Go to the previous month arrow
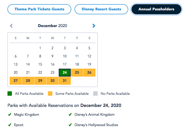The image size is (188, 134). coord(11,26)
